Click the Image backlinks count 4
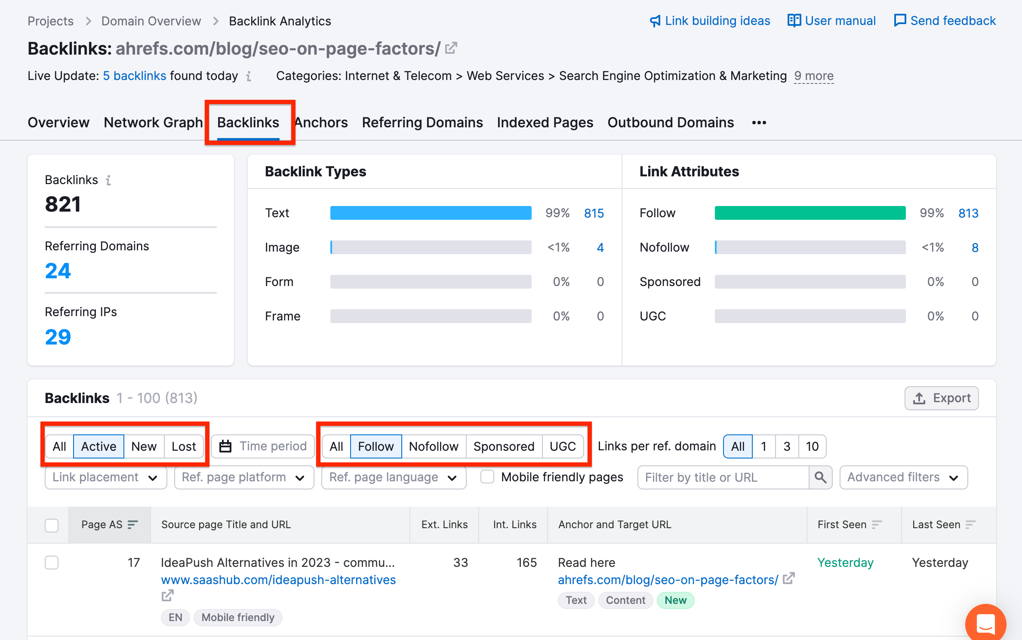This screenshot has width=1022, height=640. pyautogui.click(x=600, y=248)
